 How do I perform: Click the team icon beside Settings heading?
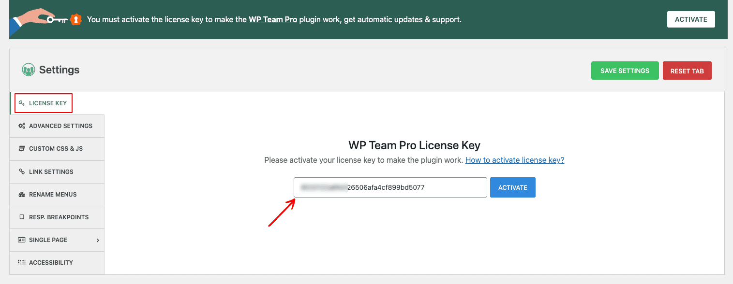28,70
